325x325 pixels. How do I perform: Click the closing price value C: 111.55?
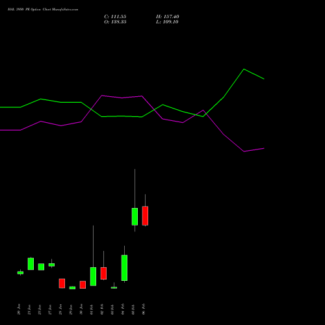tap(115, 17)
